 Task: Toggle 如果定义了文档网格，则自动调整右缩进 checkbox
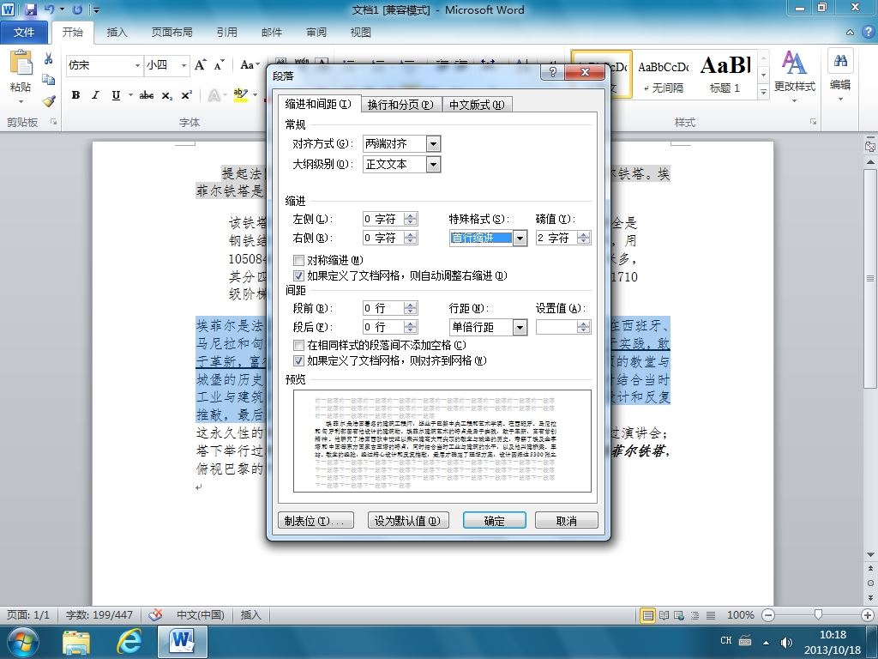299,275
